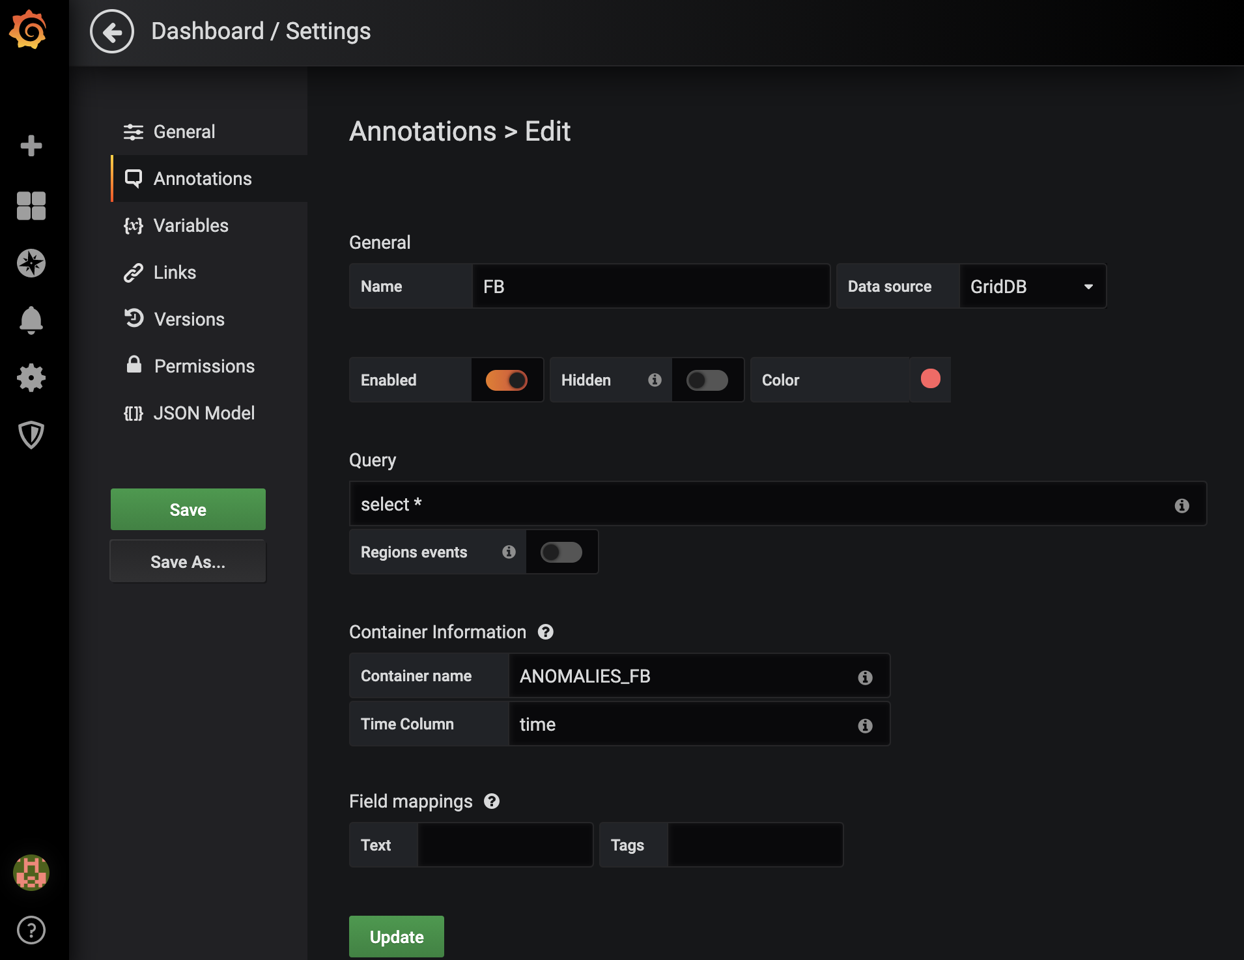Image resolution: width=1244 pixels, height=960 pixels.
Task: Go back using the arrow icon
Action: tap(112, 31)
